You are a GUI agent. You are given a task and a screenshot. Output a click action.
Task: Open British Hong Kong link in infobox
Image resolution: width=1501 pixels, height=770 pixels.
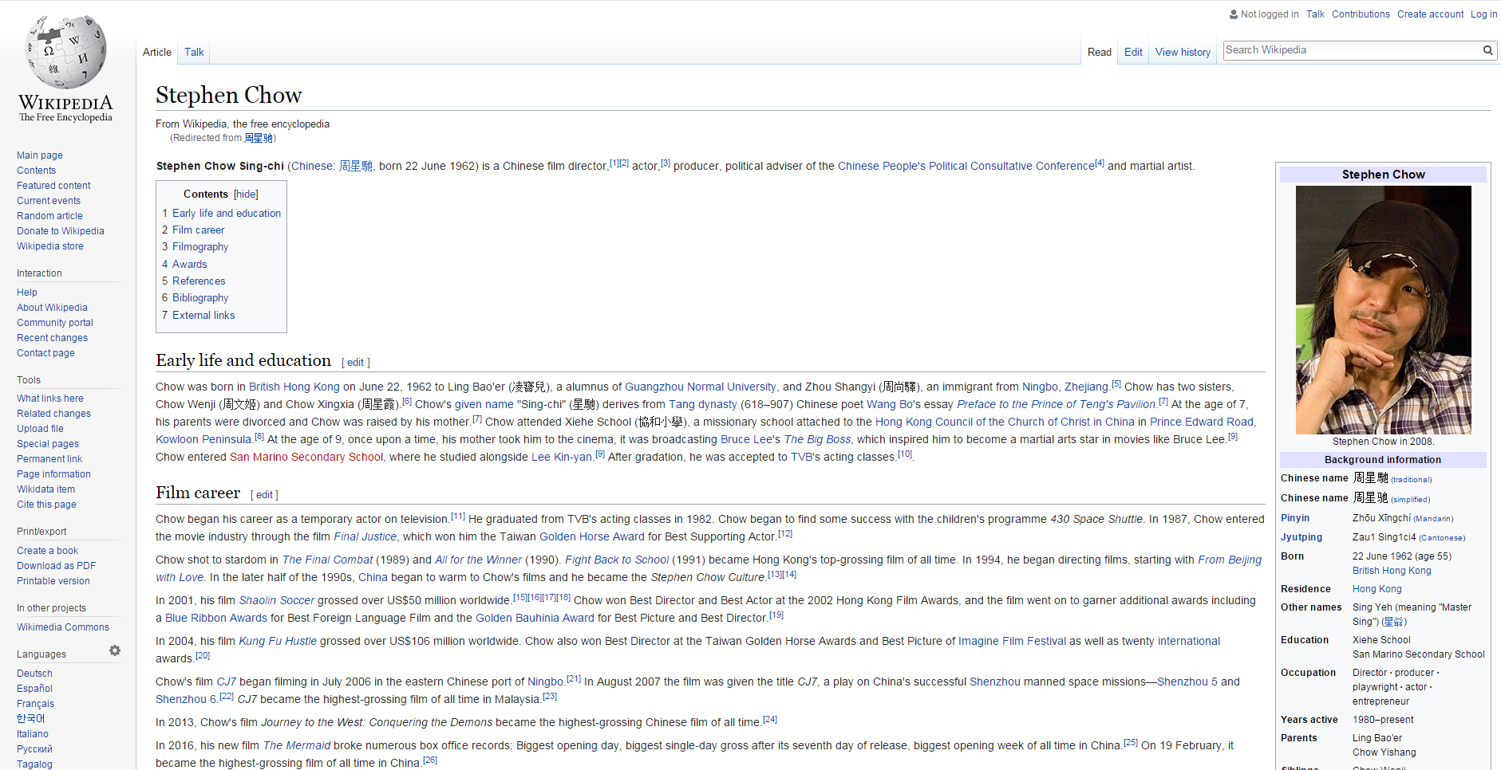click(x=1392, y=571)
